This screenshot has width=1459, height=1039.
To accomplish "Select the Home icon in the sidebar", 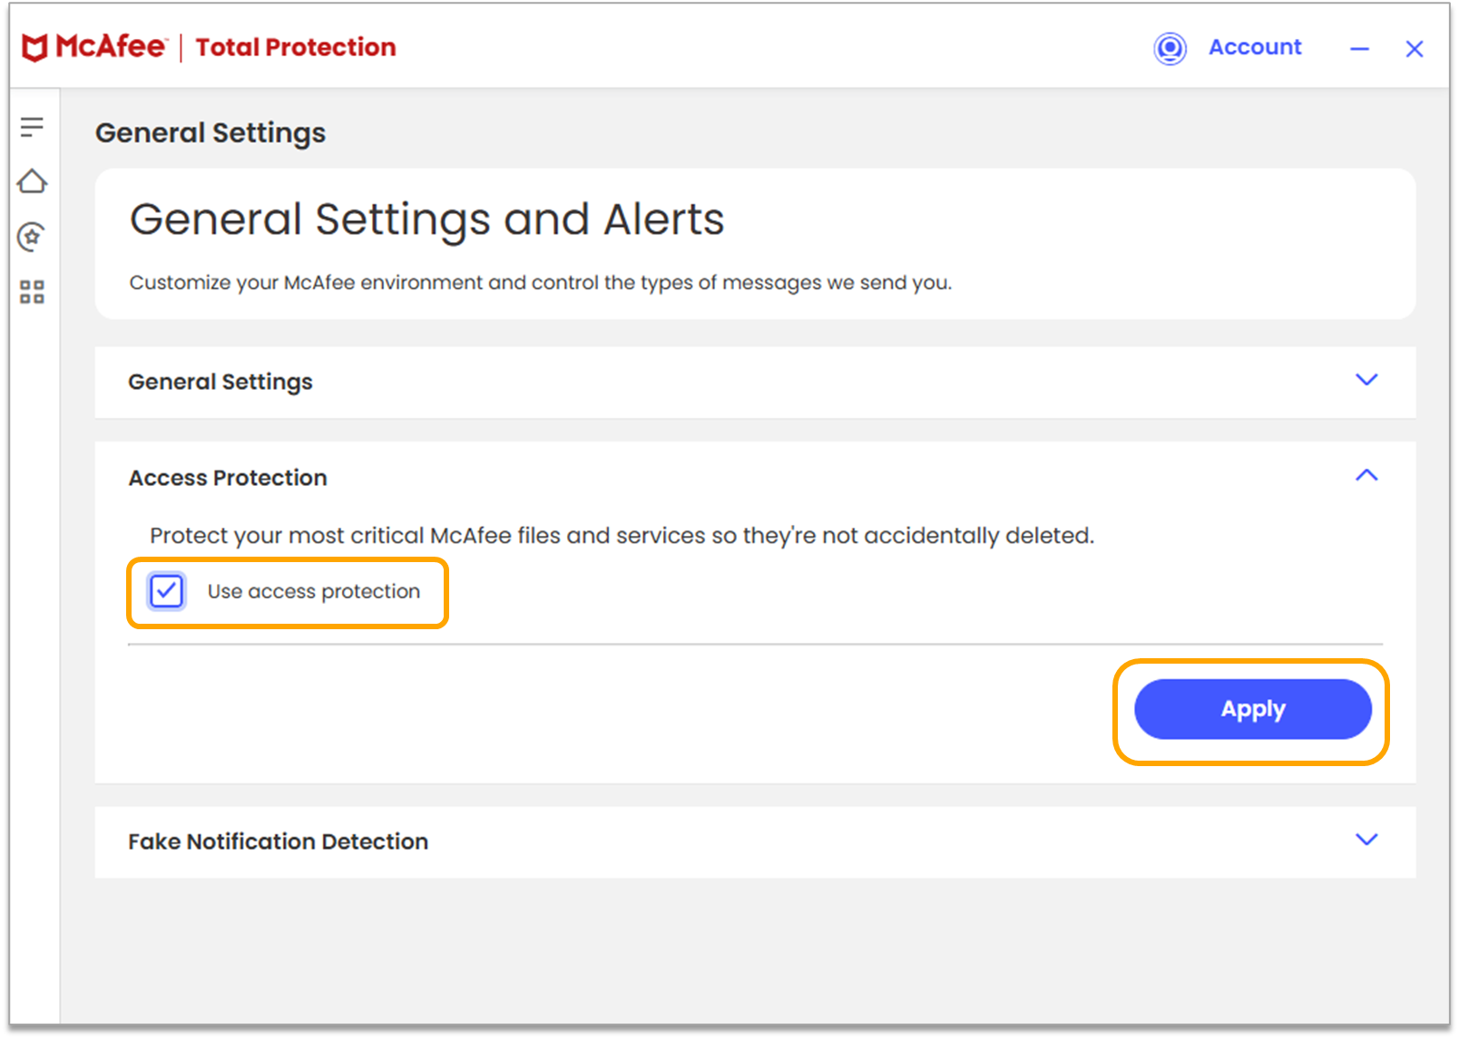I will point(32,181).
